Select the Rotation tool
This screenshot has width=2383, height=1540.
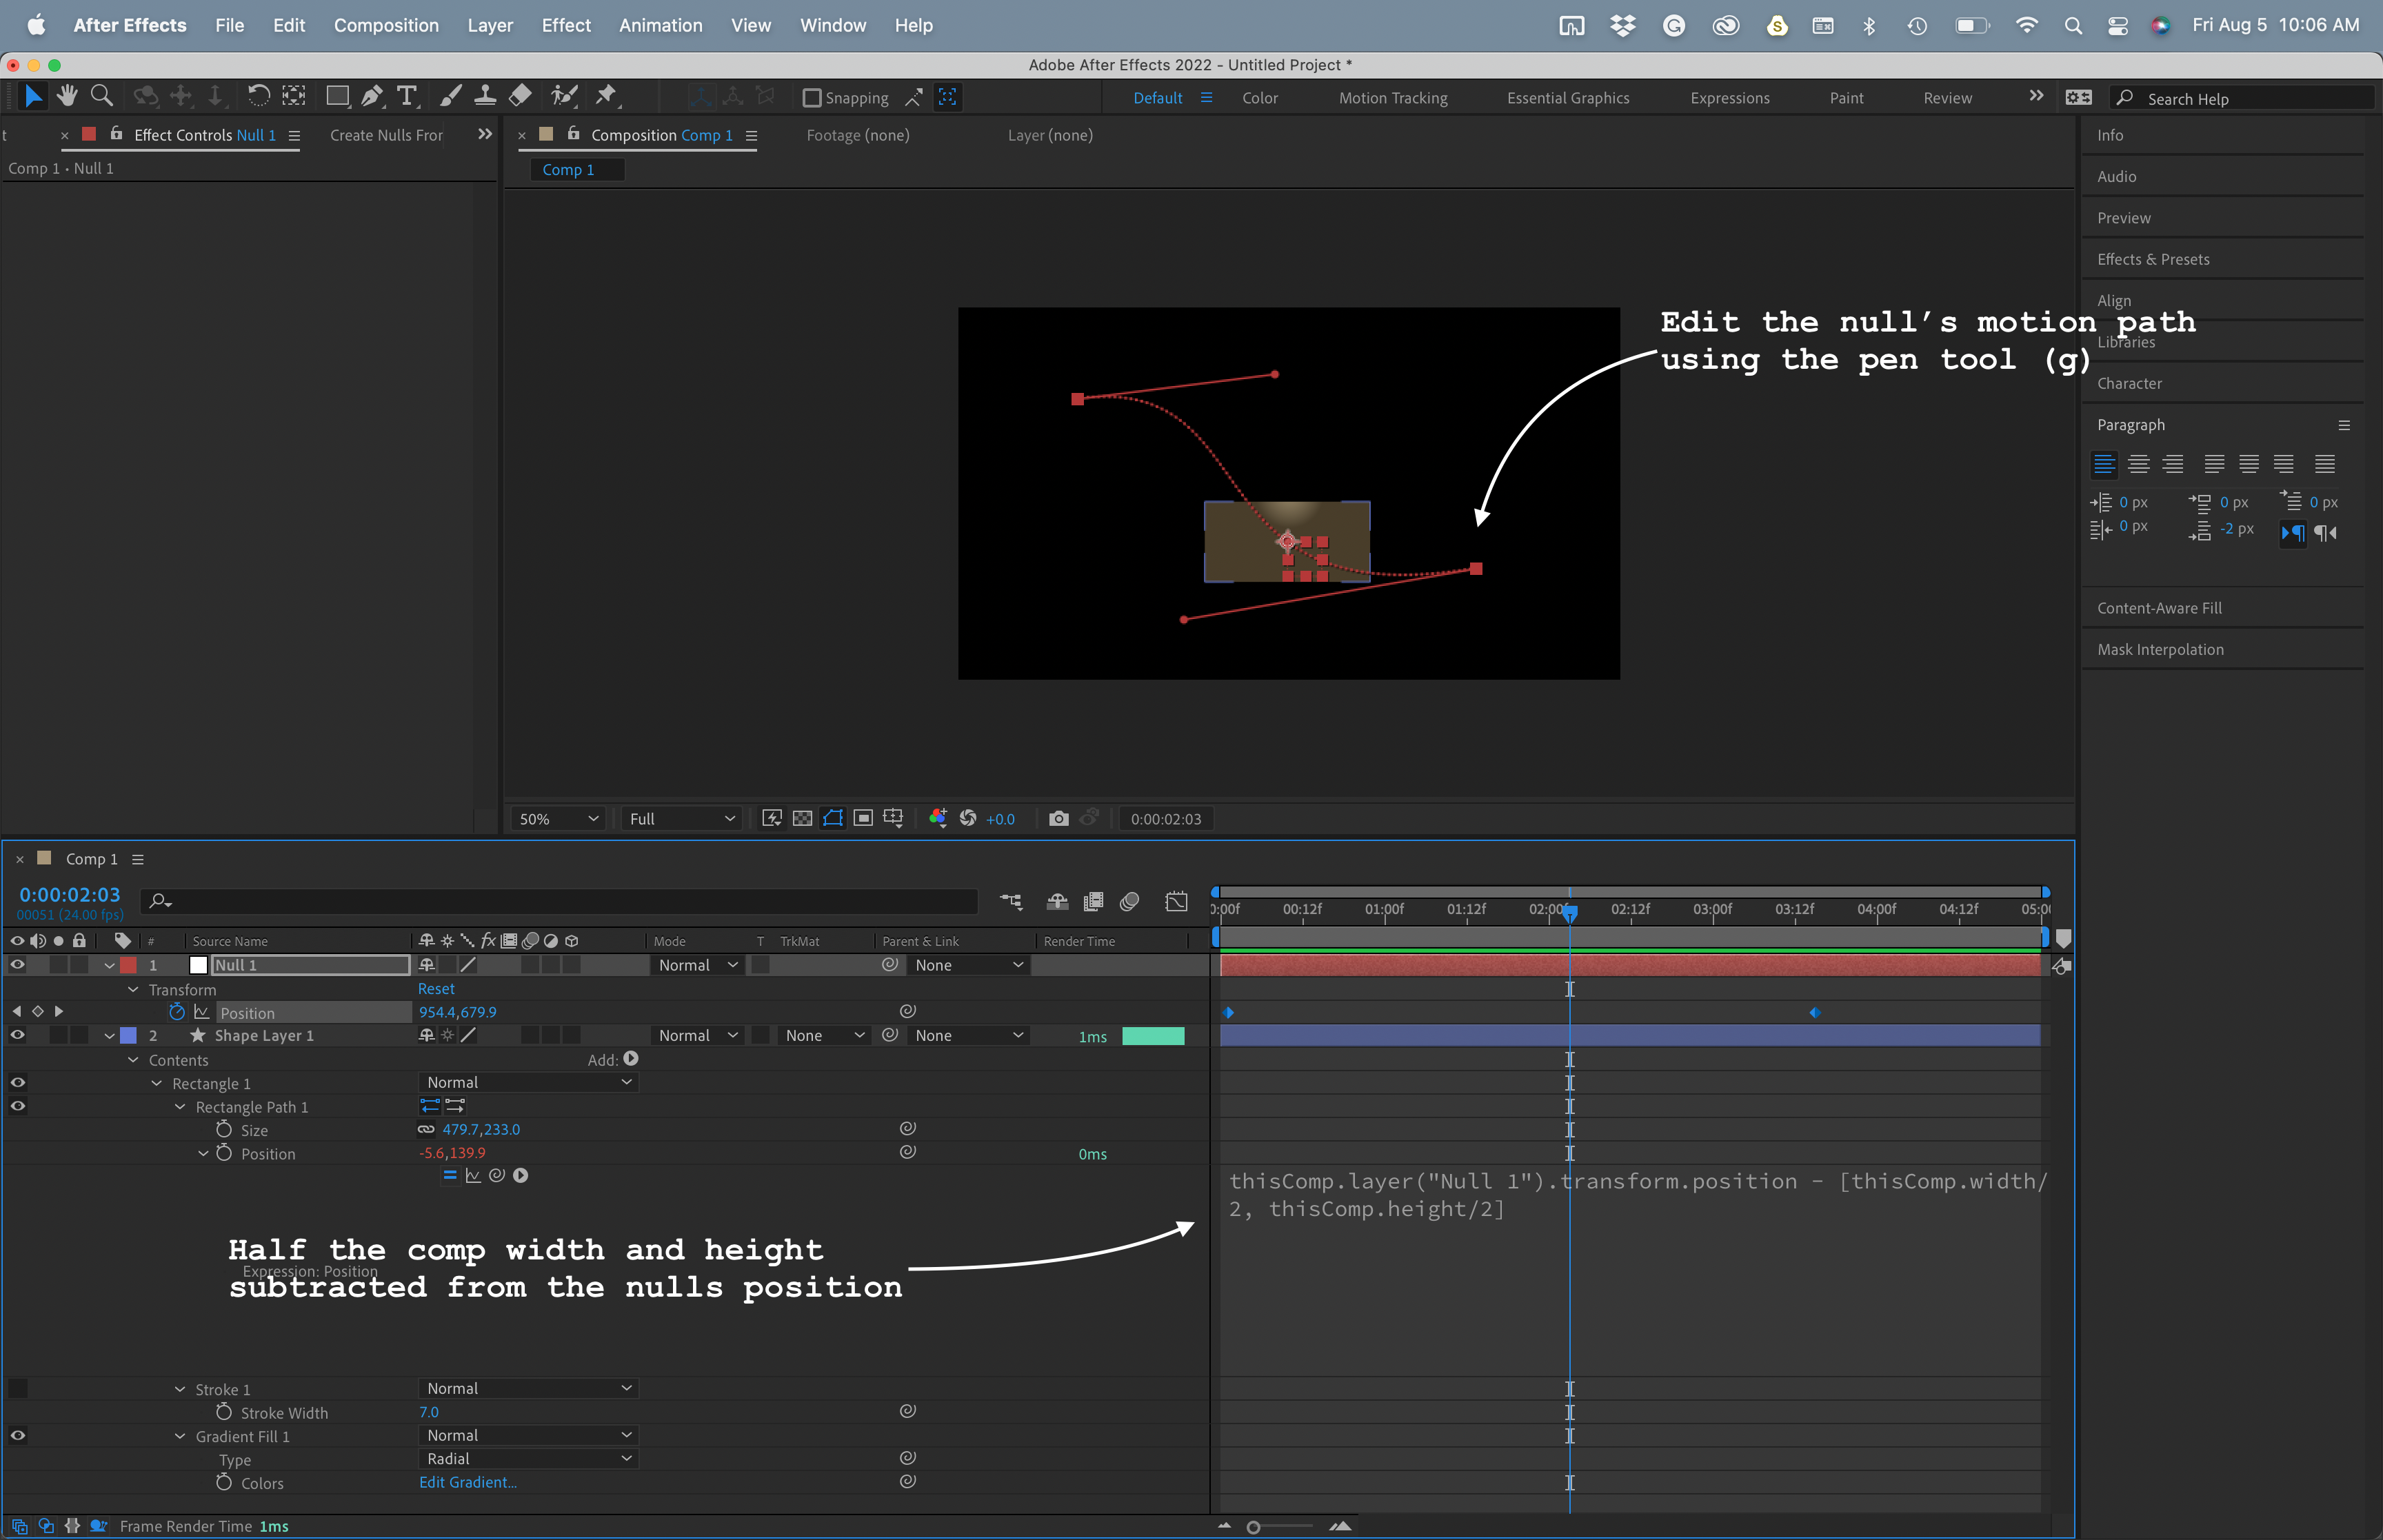coord(258,96)
